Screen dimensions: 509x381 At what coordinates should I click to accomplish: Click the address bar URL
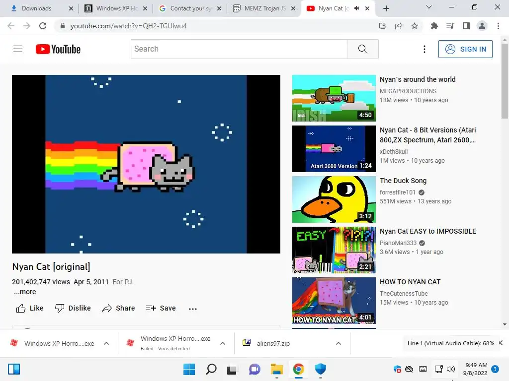(x=129, y=26)
